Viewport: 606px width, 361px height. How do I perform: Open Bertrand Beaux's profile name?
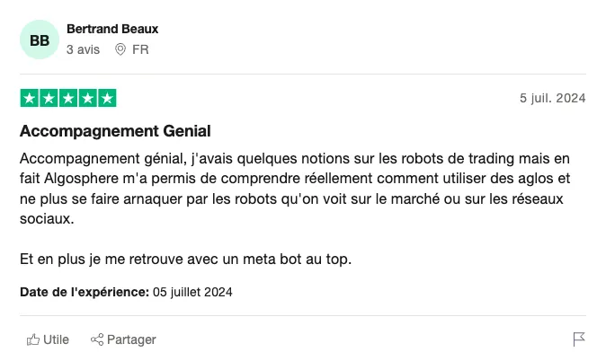tap(112, 29)
